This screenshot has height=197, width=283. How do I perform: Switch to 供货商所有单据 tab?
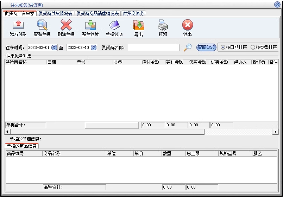[20, 13]
